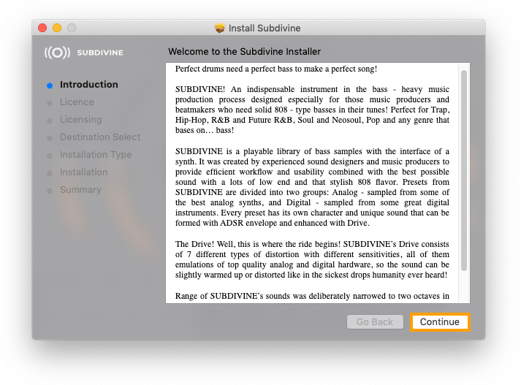Select the Summary step

coord(80,190)
